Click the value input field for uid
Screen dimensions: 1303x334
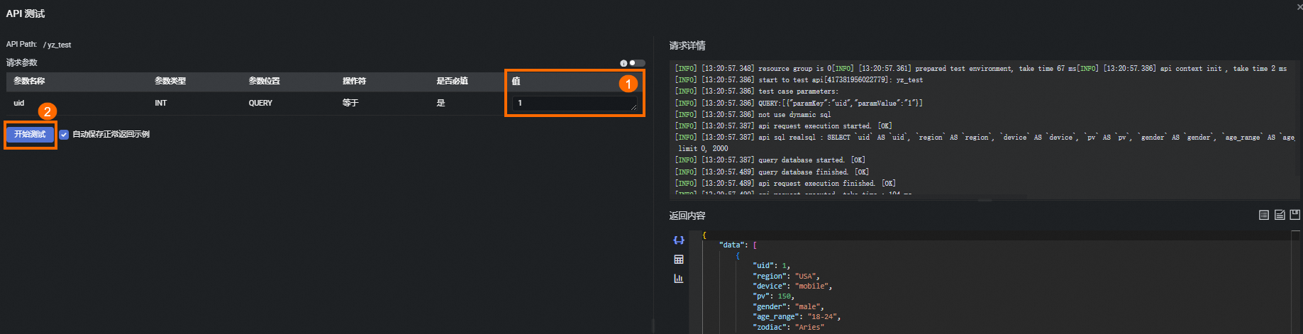click(575, 104)
